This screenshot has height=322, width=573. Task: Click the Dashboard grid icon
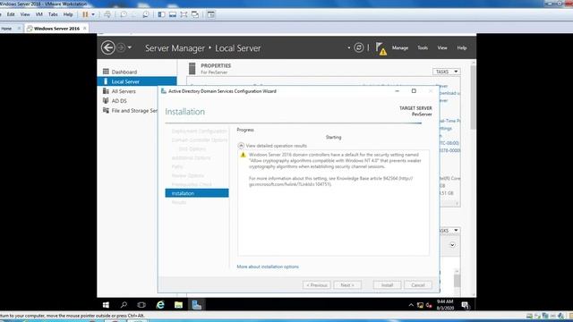coord(106,72)
